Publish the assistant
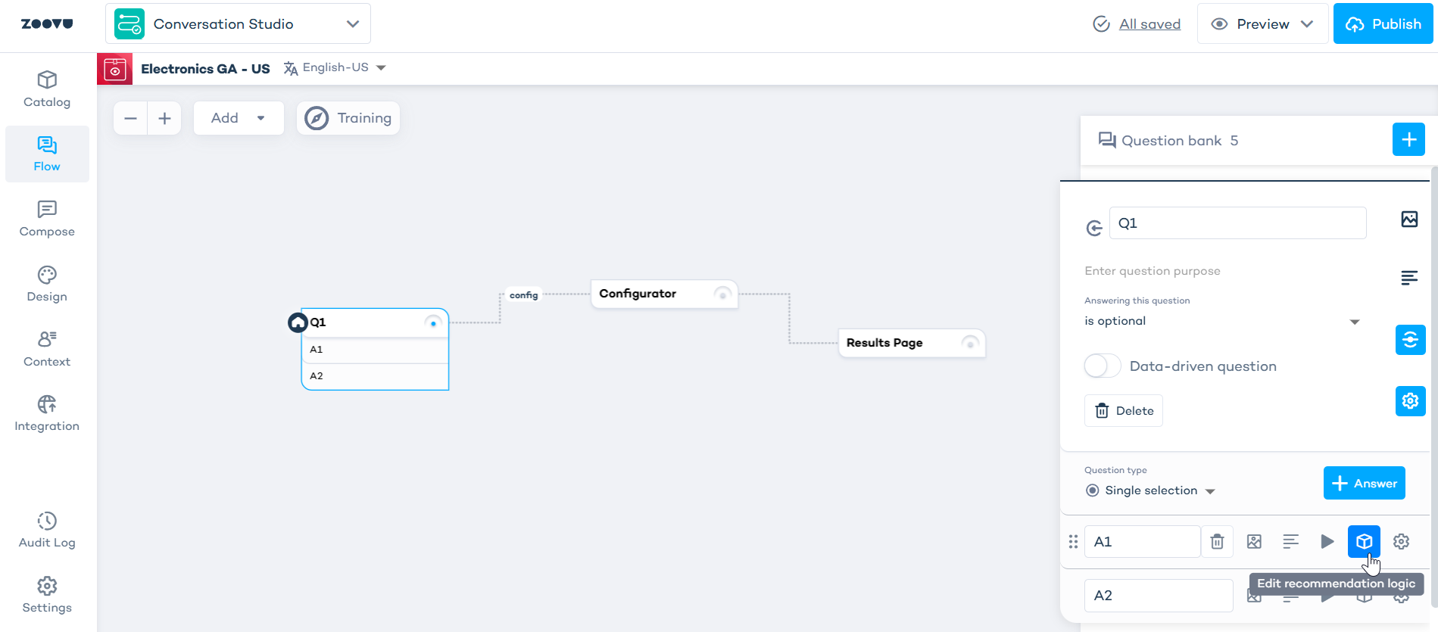Image resolution: width=1438 pixels, height=632 pixels. tap(1383, 24)
